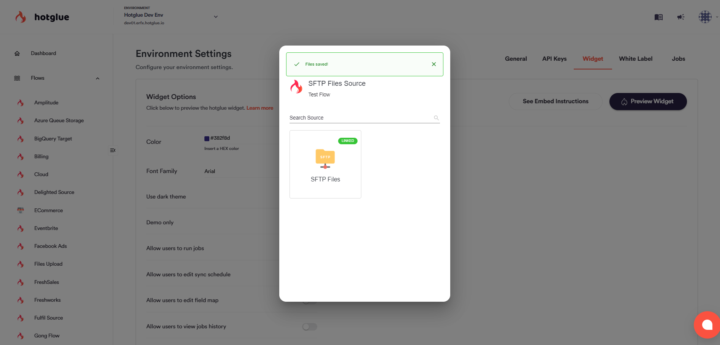
Task: Open the chat support bubble
Action: click(x=707, y=325)
